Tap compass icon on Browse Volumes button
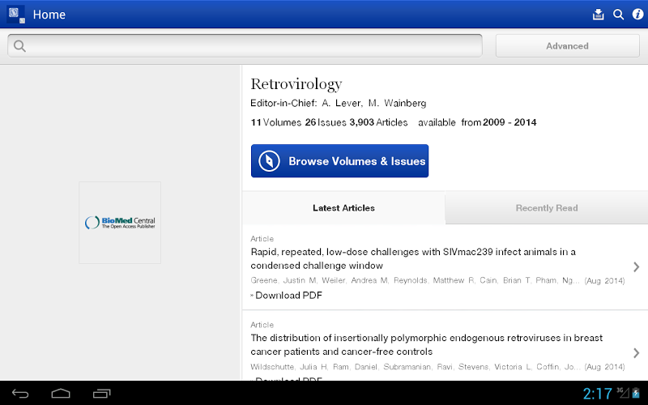 tap(270, 161)
